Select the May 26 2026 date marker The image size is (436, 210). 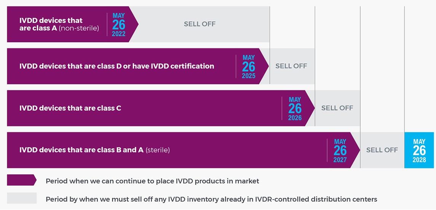295,109
